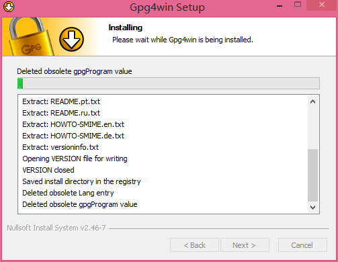Viewport: 338px width, 262px height.
Task: Select the 'Extract: README.pt.txt' log line
Action: 61,101
